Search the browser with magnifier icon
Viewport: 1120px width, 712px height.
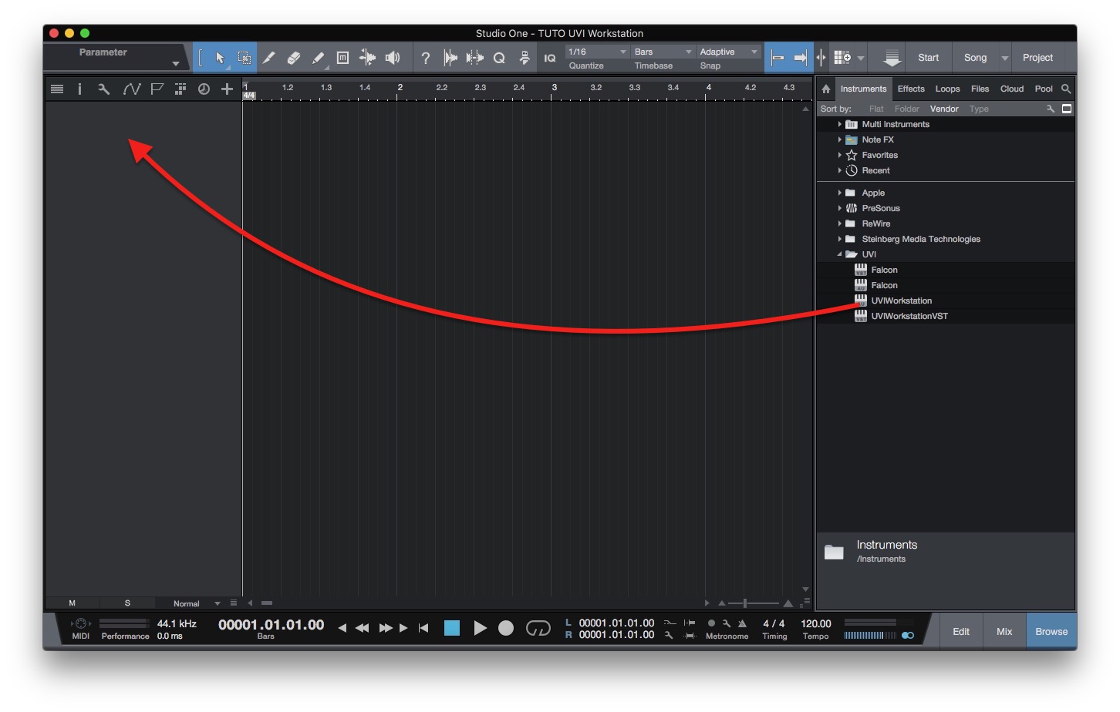[1066, 89]
